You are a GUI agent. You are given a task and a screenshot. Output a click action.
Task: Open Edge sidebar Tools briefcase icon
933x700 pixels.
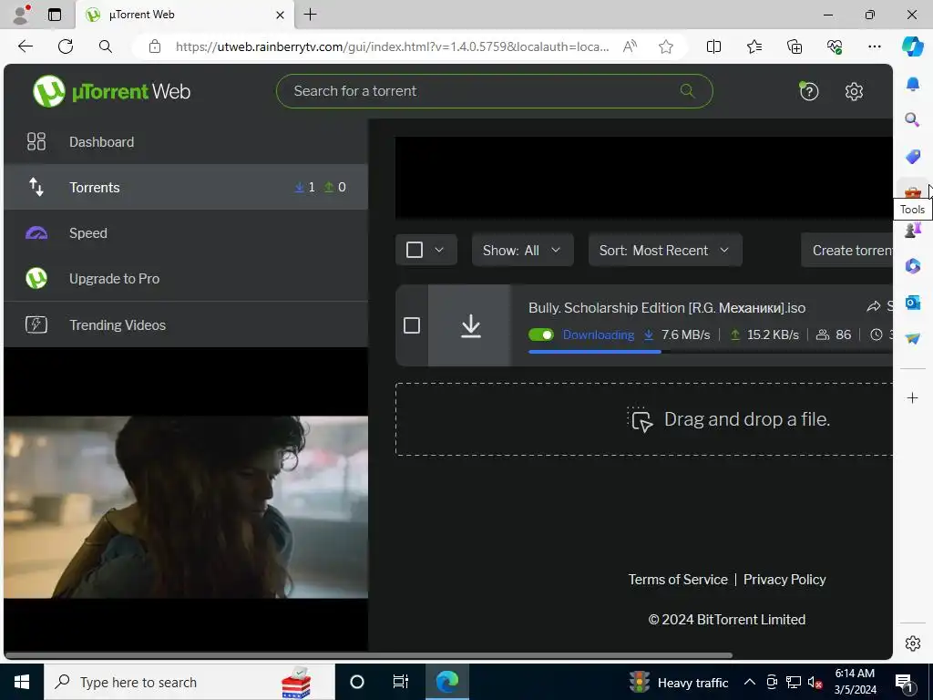[912, 191]
